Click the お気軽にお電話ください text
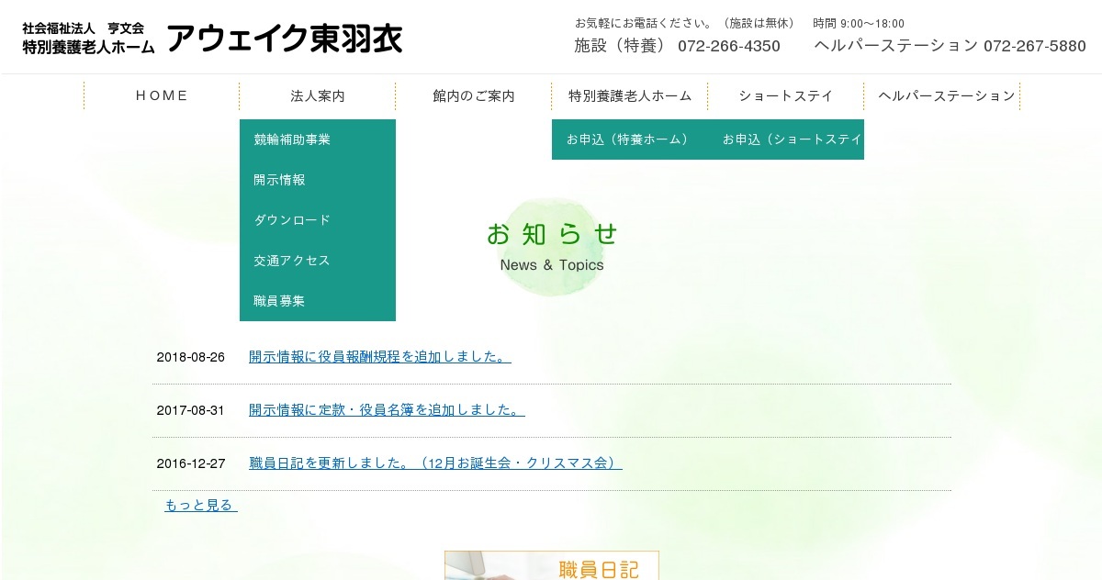 643,23
